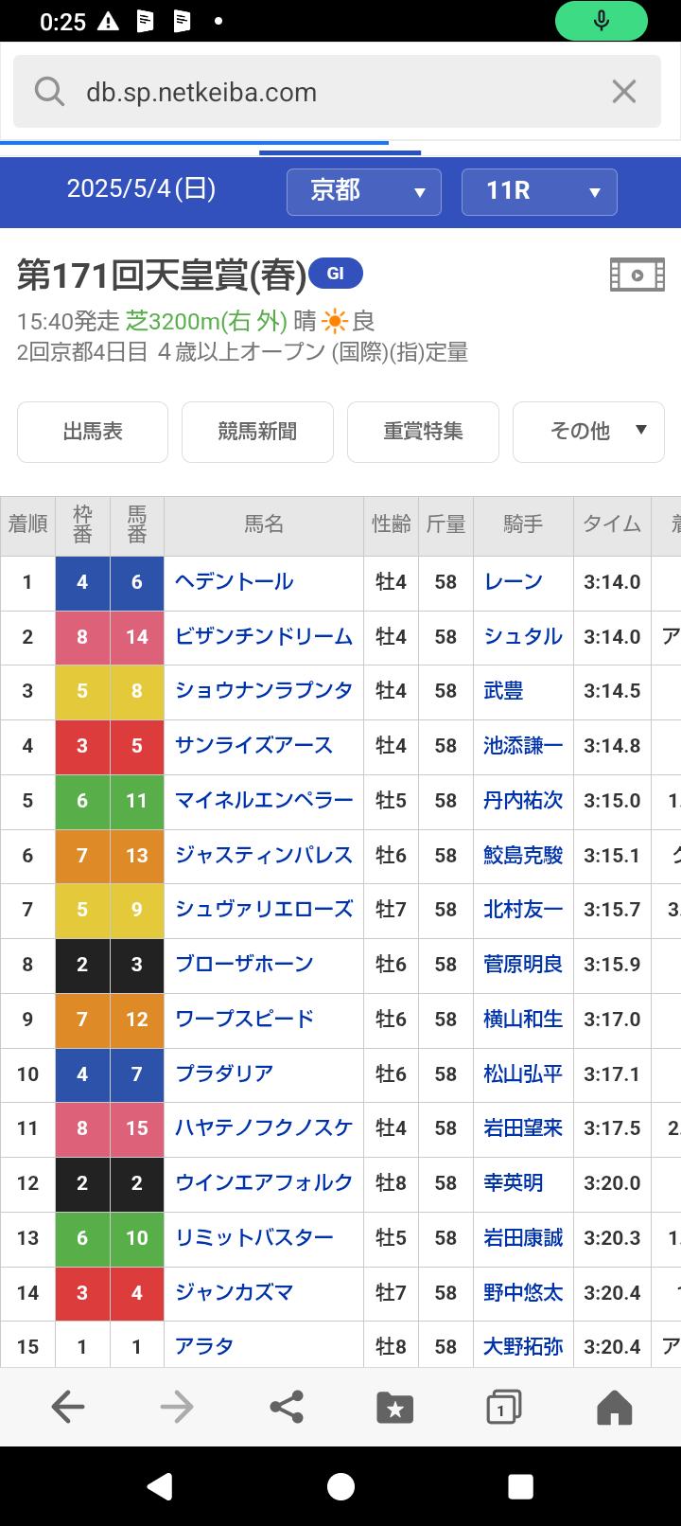This screenshot has width=681, height=1526.
Task: Open jockey 武豊 profile link
Action: [503, 691]
